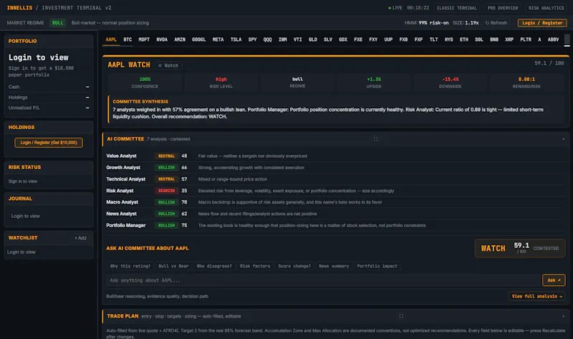Click the Macro Analyst row
The height and width of the screenshot is (339, 573).
tap(334, 202)
